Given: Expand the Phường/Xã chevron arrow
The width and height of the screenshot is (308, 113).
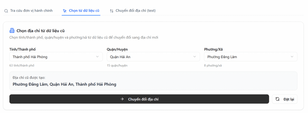Looking at the screenshot, I should (x=292, y=57).
